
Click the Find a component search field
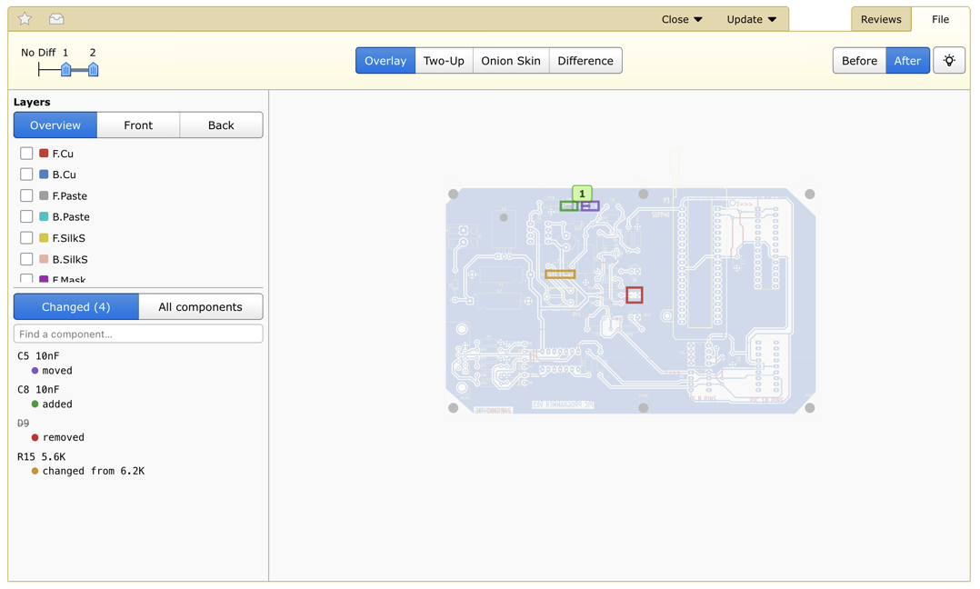click(x=138, y=334)
